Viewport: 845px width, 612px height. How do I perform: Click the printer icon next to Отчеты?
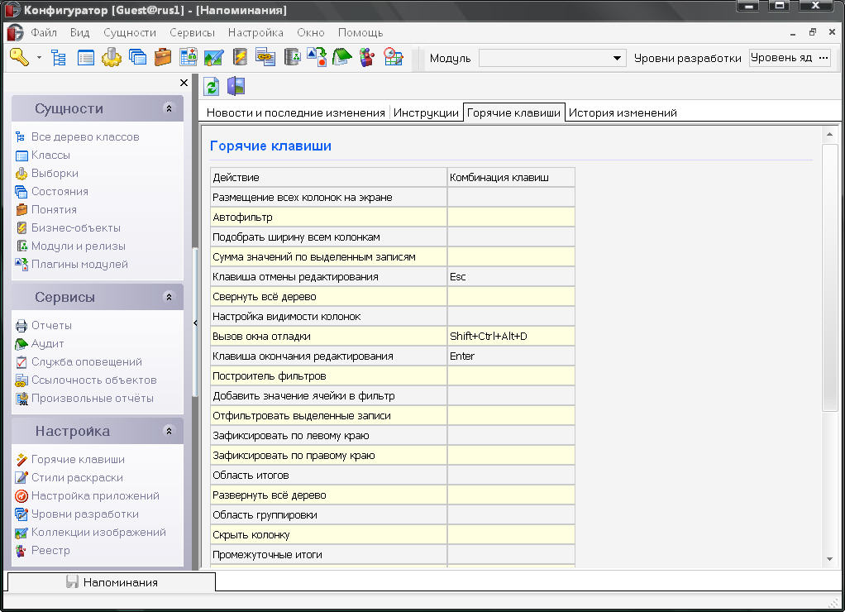(x=21, y=326)
